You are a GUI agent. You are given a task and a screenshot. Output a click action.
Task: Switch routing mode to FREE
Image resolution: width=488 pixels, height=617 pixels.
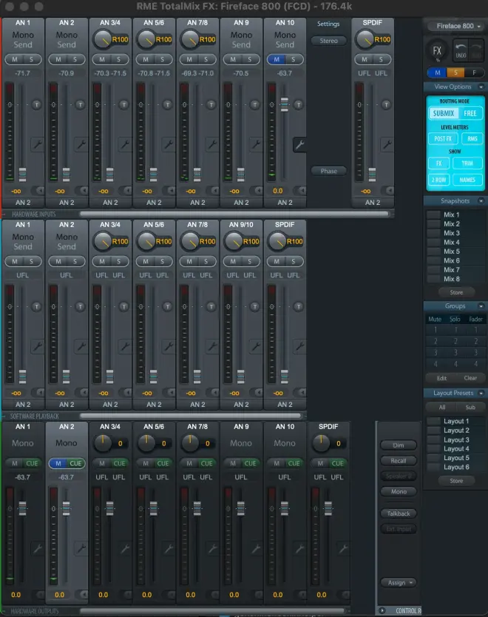point(470,113)
